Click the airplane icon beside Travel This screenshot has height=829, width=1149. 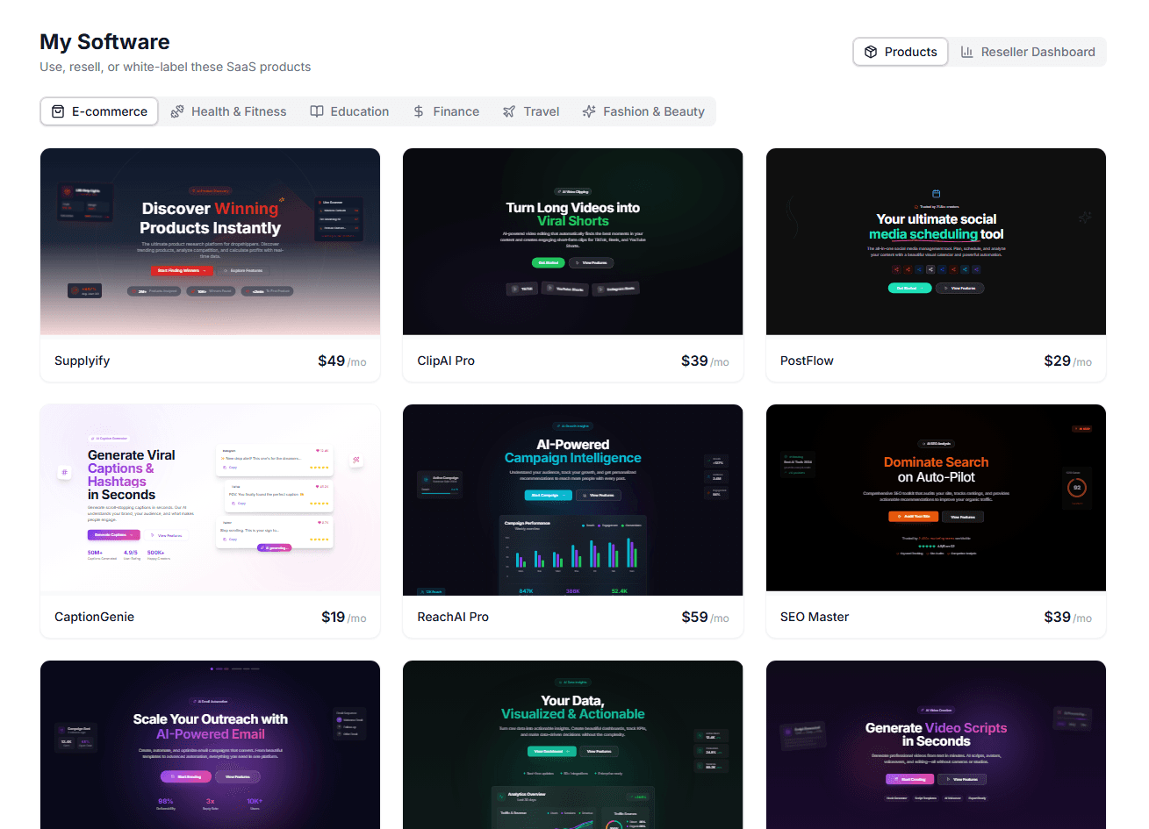pos(509,111)
